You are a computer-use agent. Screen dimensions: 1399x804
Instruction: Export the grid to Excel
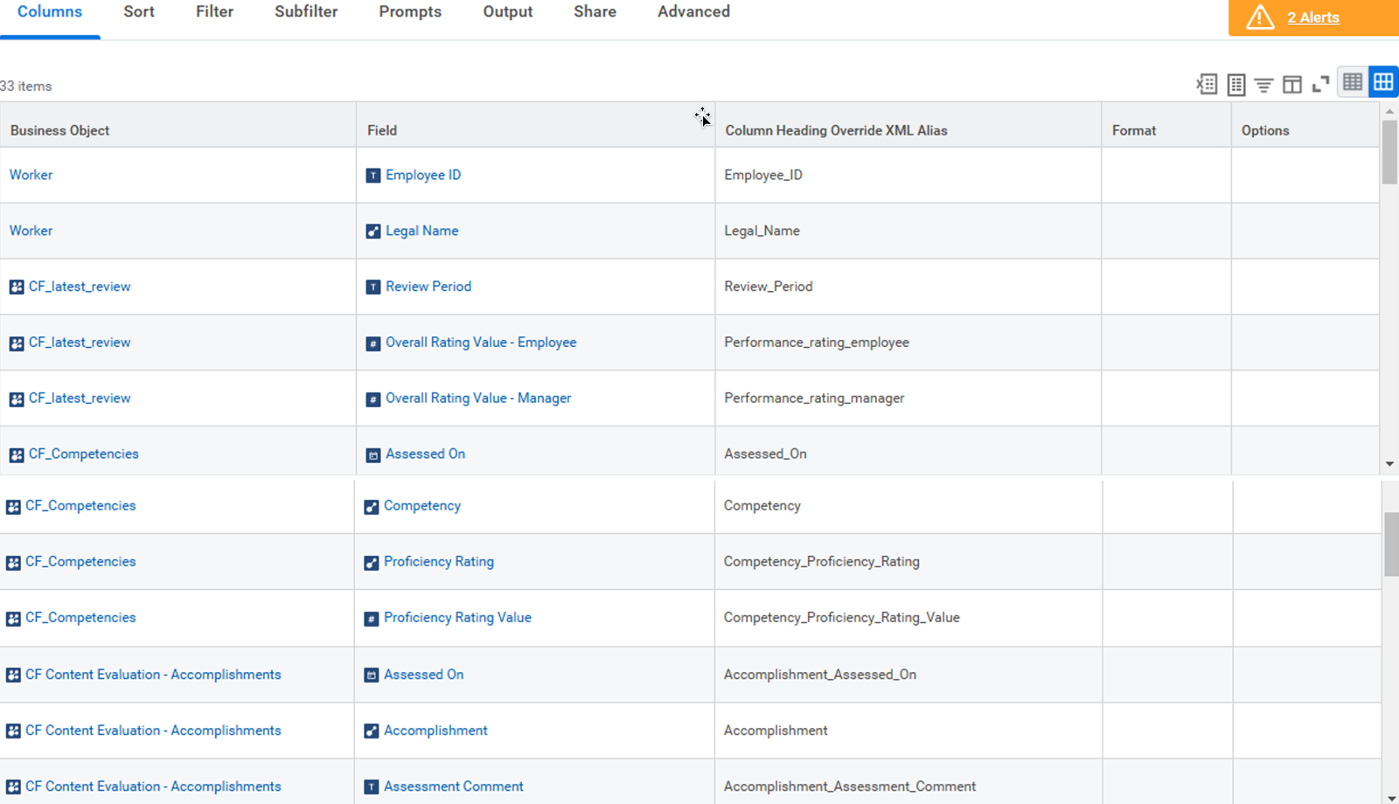pyautogui.click(x=1207, y=84)
